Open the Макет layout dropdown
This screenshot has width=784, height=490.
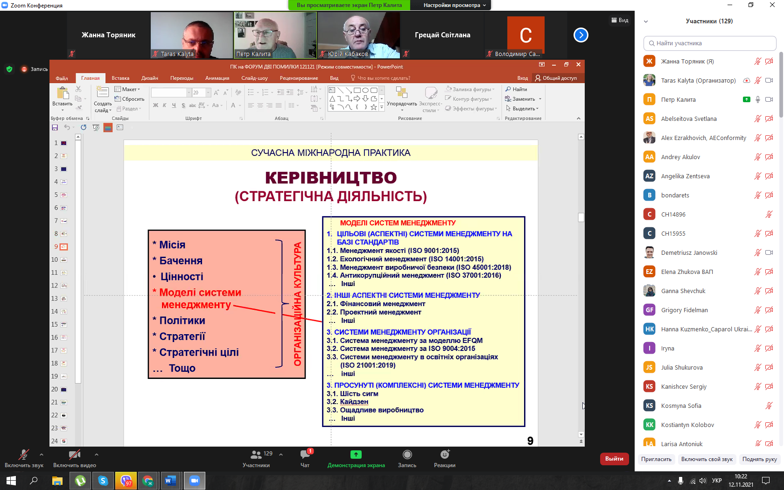pyautogui.click(x=127, y=89)
